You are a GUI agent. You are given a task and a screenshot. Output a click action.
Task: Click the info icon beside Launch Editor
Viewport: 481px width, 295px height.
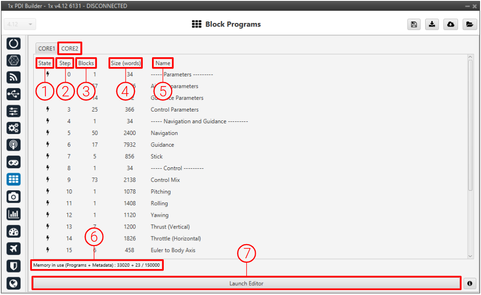point(470,283)
